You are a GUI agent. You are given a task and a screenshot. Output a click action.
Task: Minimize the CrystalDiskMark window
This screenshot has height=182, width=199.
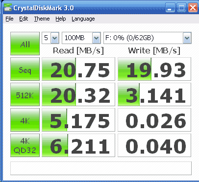(x=170, y=7)
